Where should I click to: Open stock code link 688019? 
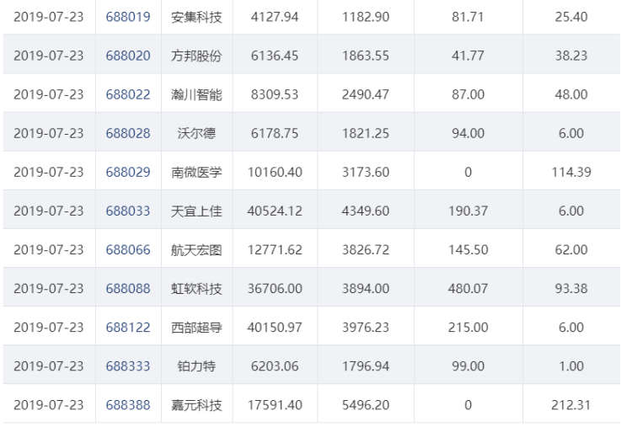[x=128, y=17]
